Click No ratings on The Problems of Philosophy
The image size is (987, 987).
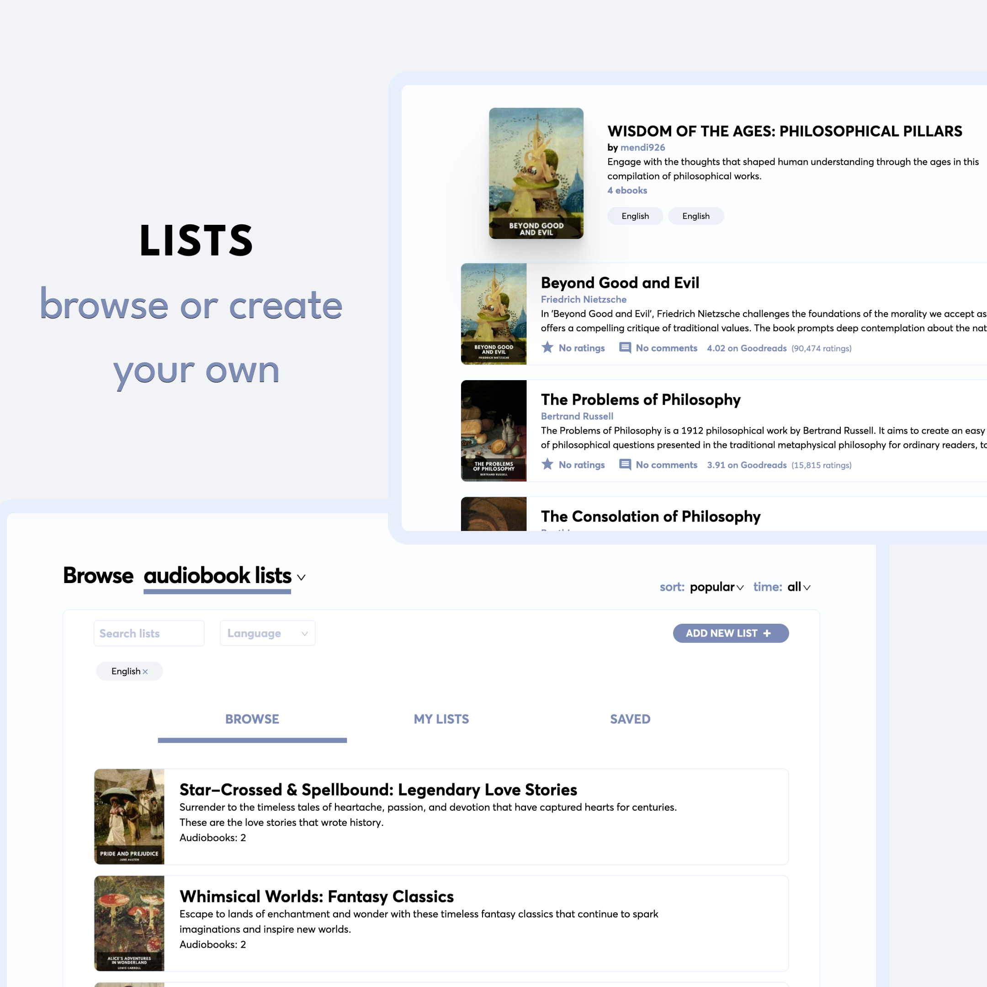(581, 465)
